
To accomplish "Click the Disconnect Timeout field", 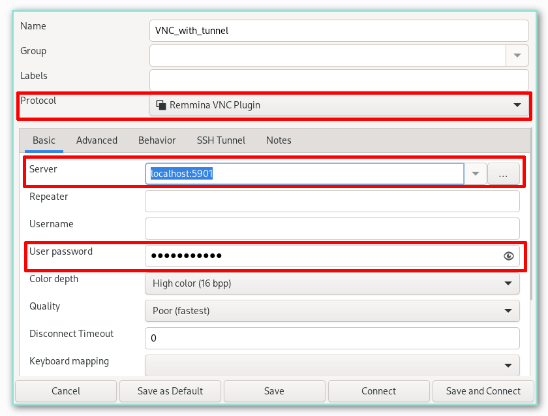I will pyautogui.click(x=331, y=338).
